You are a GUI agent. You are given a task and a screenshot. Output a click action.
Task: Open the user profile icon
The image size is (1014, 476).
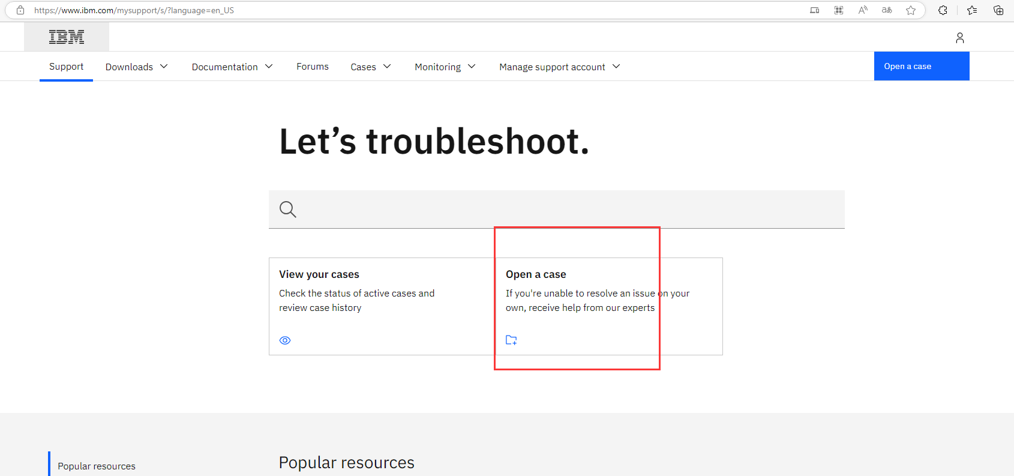[959, 38]
